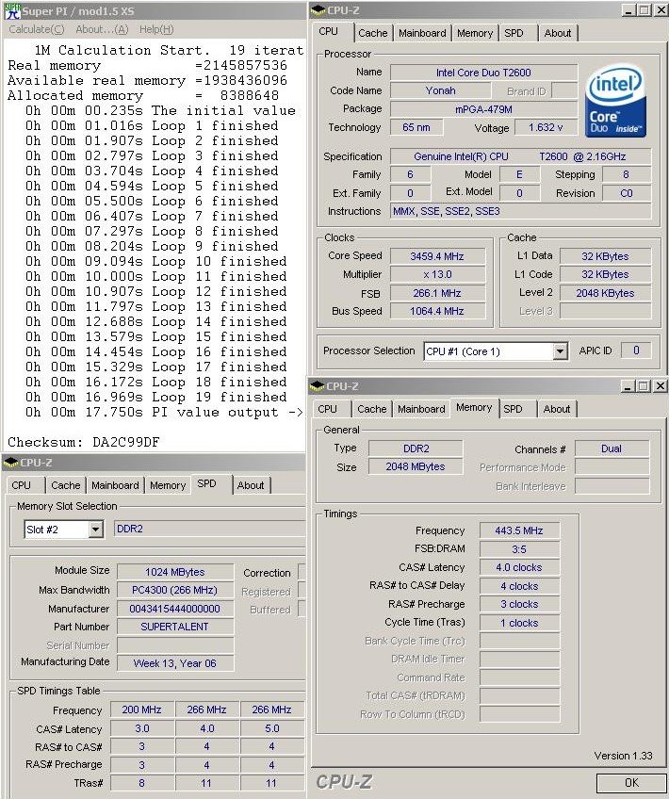The width and height of the screenshot is (669, 799).
Task: Open About tab in bottom-left SPD window
Action: coord(251,485)
